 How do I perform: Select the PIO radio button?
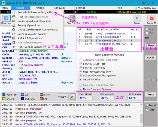(x=147, y=33)
